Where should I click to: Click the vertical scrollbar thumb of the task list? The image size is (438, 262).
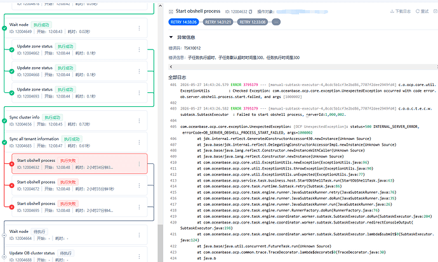coord(161,242)
